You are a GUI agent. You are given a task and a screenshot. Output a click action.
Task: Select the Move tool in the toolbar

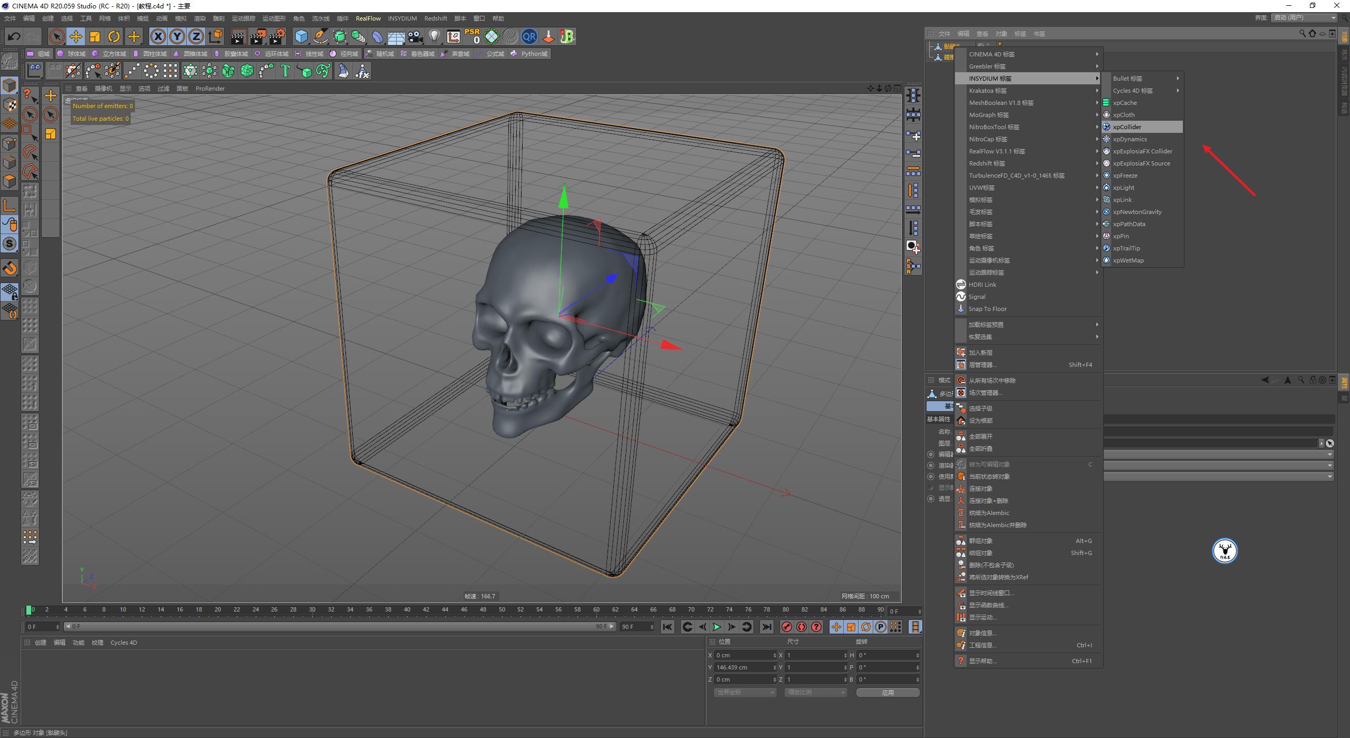(x=75, y=36)
